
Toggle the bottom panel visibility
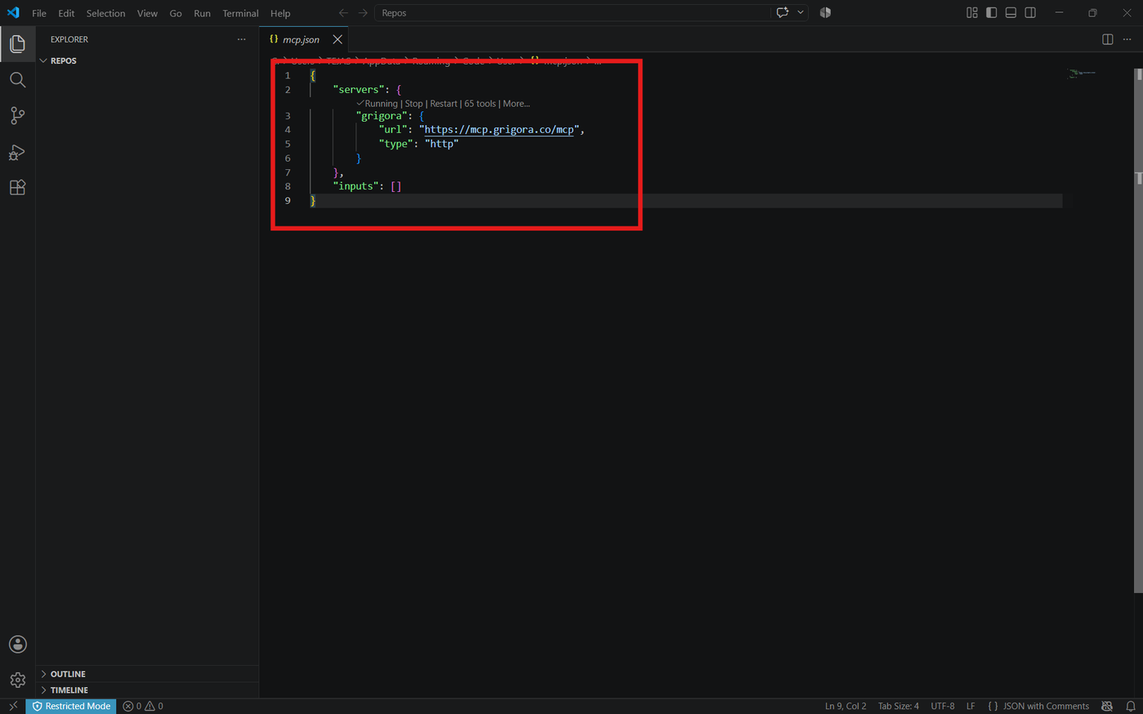tap(1011, 13)
